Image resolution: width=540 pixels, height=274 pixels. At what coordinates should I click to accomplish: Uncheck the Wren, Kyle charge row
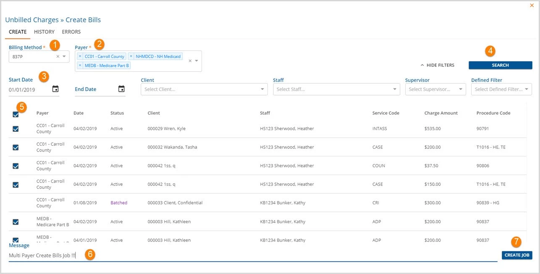(16, 129)
